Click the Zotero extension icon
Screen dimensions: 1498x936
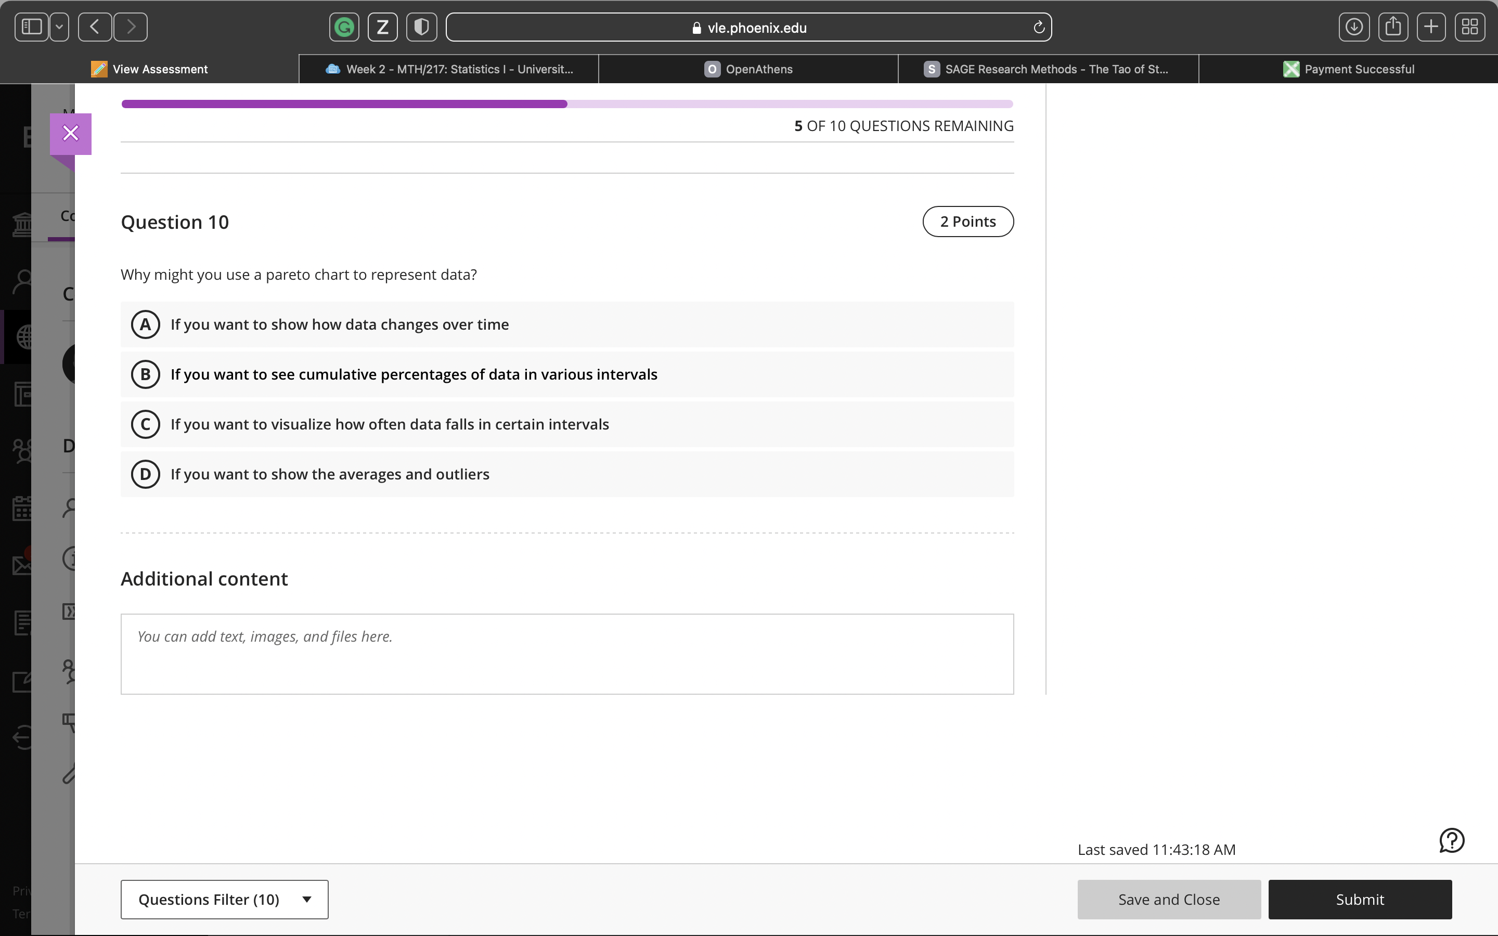coord(382,27)
